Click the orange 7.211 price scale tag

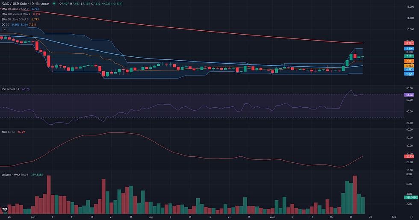point(409,61)
